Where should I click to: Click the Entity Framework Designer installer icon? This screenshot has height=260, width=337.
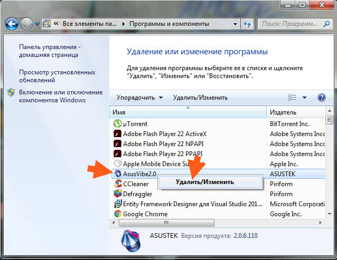[118, 204]
